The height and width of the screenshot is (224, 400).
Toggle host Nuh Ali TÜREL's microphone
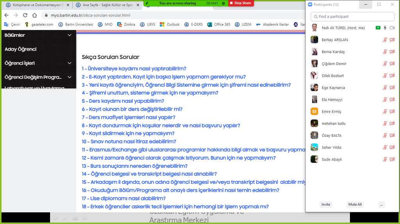[385, 28]
